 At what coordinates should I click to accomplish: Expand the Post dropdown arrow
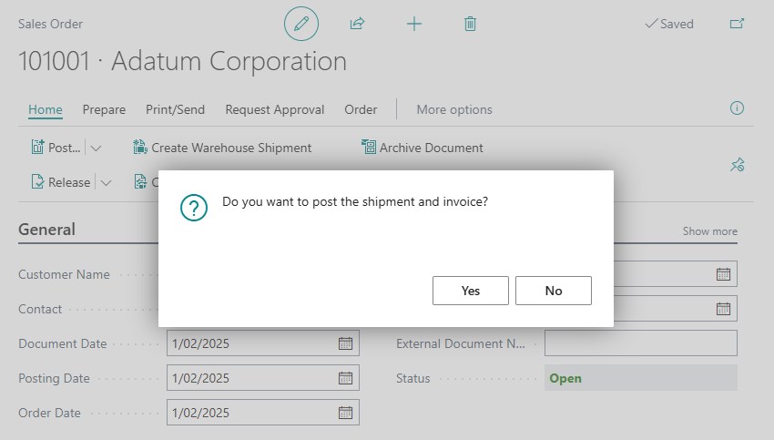coord(96,148)
